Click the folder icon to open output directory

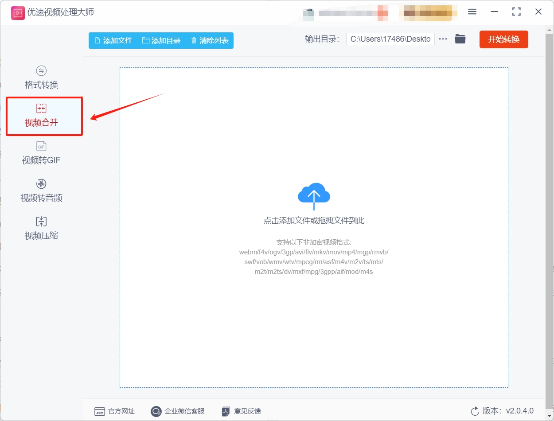(x=460, y=39)
